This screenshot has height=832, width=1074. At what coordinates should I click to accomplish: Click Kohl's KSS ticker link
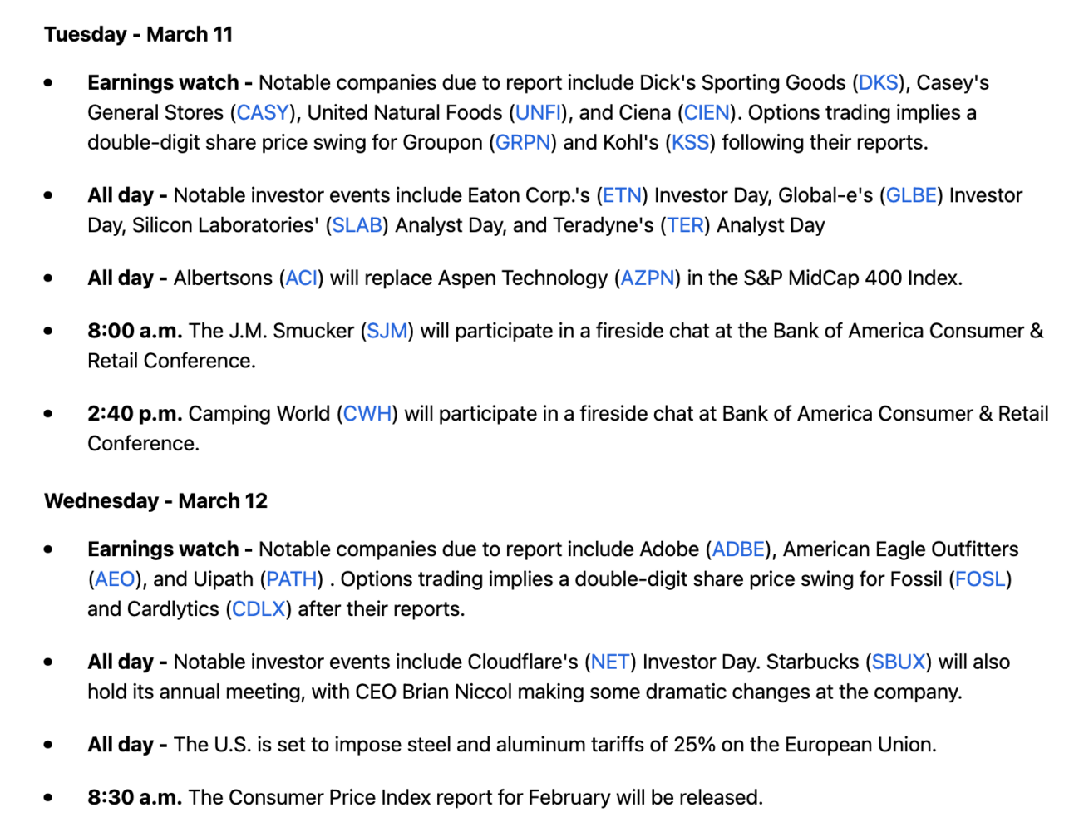pos(690,143)
